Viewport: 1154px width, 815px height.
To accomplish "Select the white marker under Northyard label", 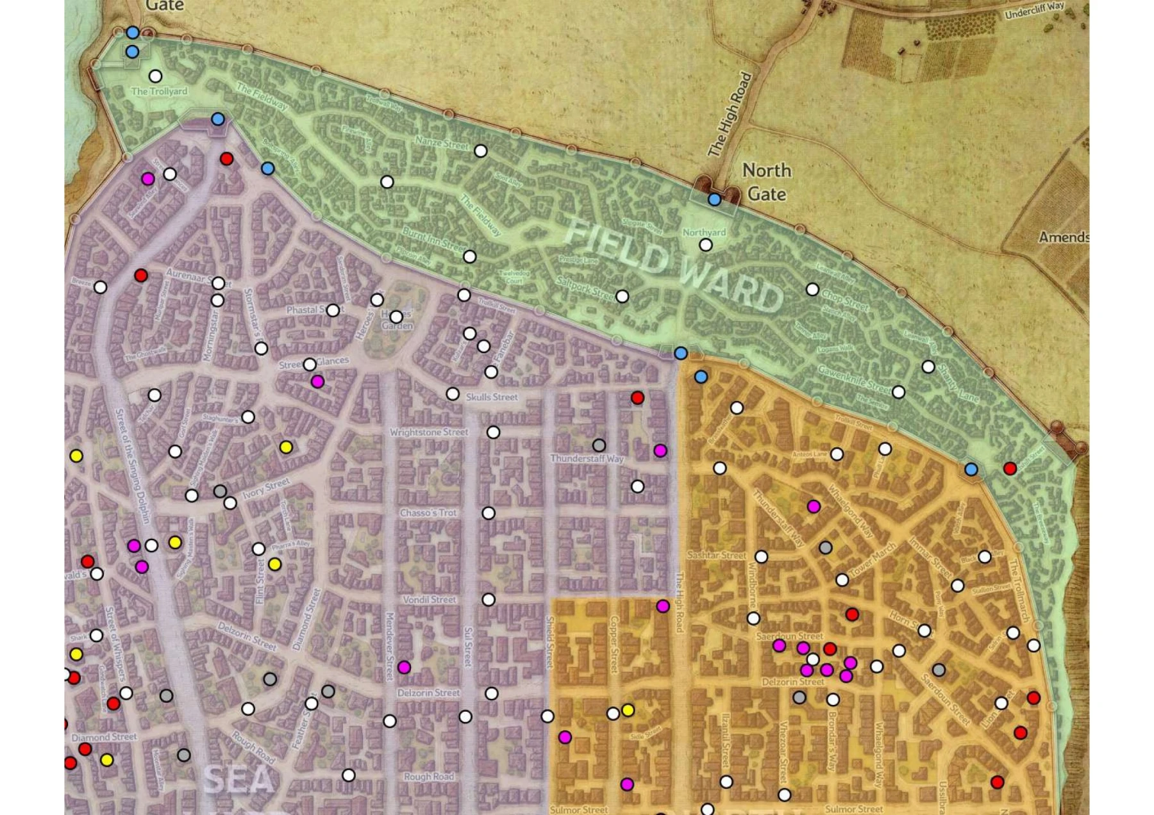I will tap(706, 245).
